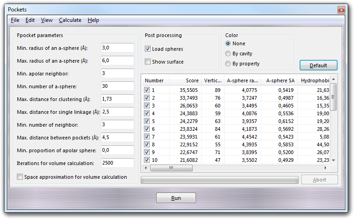Close the Pockets window
The width and height of the screenshot is (354, 219).
(x=341, y=9)
